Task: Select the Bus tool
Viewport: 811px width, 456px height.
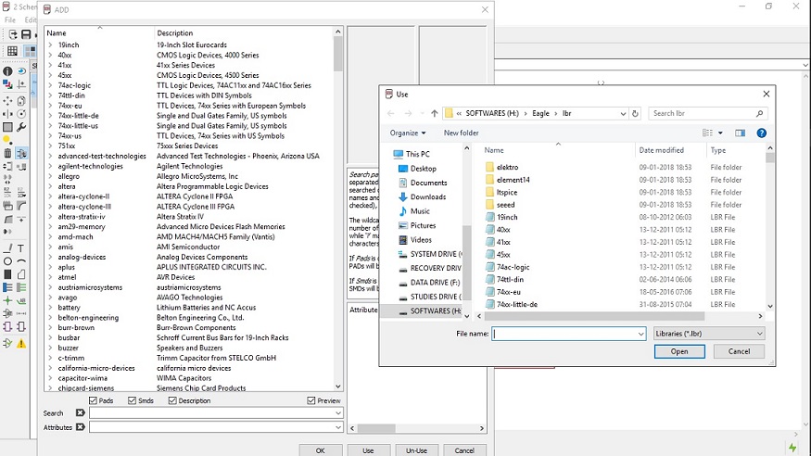Action: tap(7, 287)
